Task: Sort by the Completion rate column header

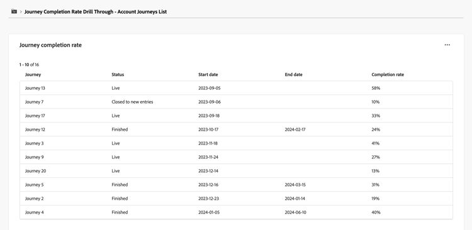Action: coord(388,75)
